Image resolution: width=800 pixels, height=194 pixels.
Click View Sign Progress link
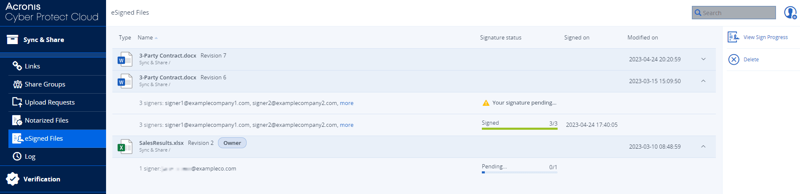(765, 37)
